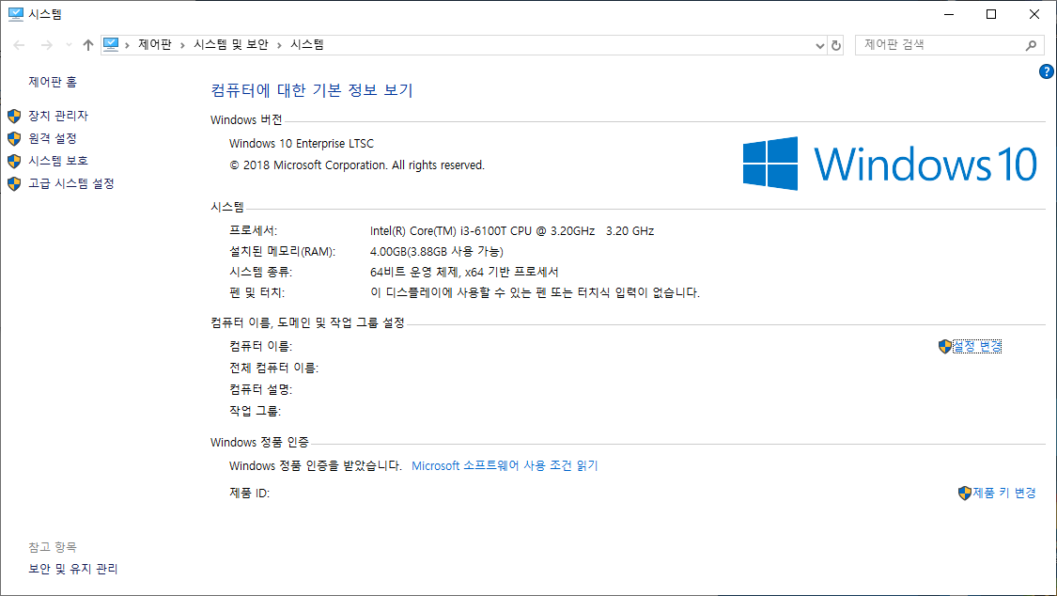Expand the chevron before 제어판 in breadcrumb
Image resolution: width=1057 pixels, height=596 pixels.
(x=127, y=45)
